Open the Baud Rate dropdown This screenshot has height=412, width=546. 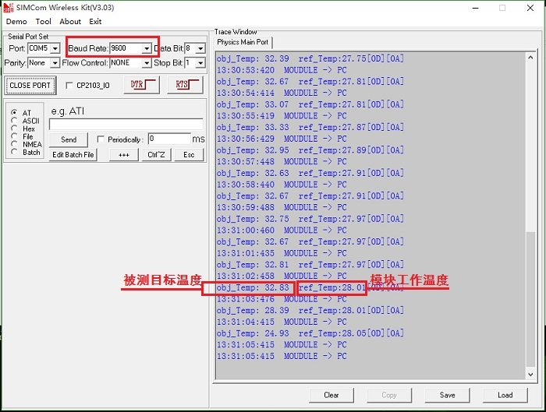coord(147,48)
